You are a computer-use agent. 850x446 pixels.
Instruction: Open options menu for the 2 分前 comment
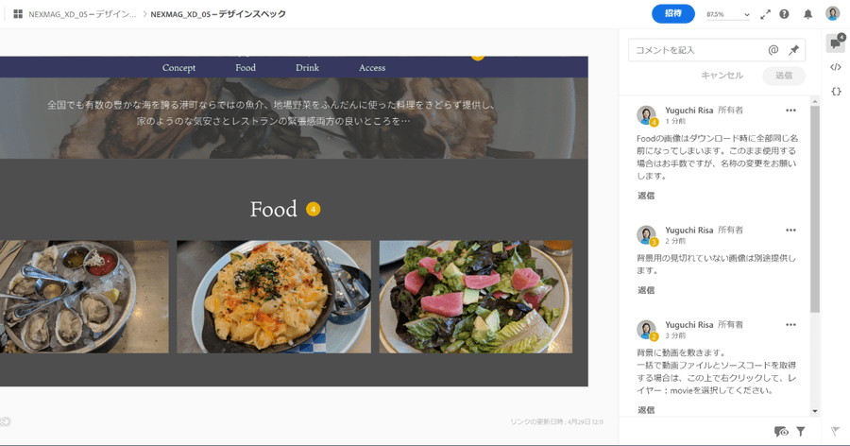[790, 230]
